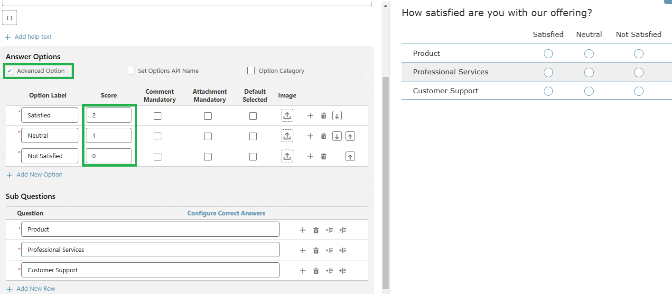Edit the Score field for the Neutral option
The image size is (672, 294).
pos(108,135)
